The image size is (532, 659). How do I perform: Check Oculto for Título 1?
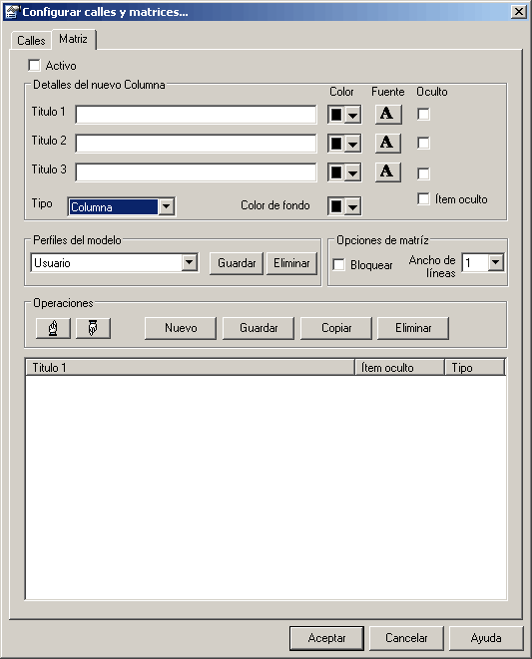click(x=423, y=114)
